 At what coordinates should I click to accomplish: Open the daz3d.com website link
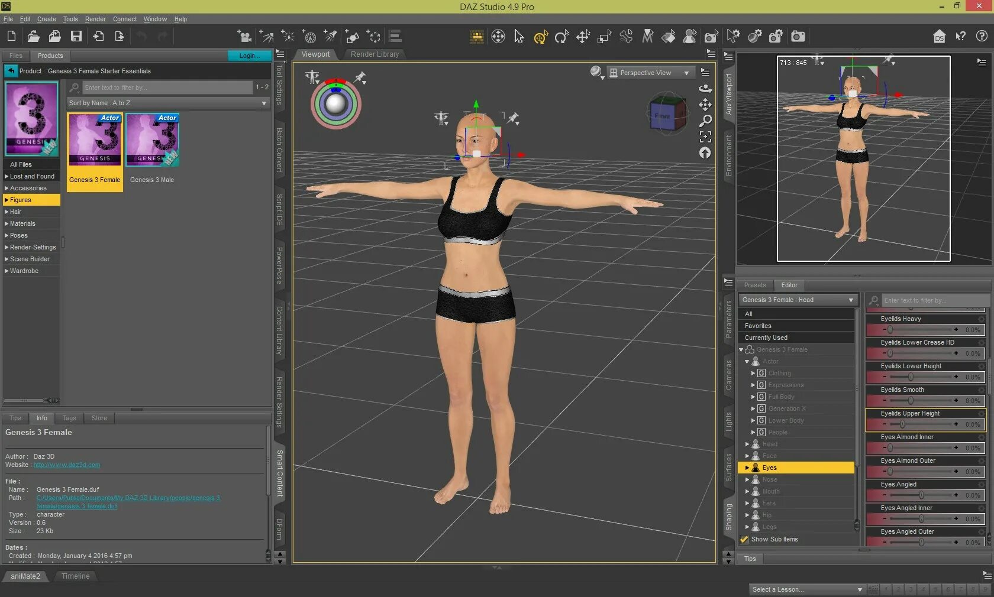pyautogui.click(x=67, y=465)
